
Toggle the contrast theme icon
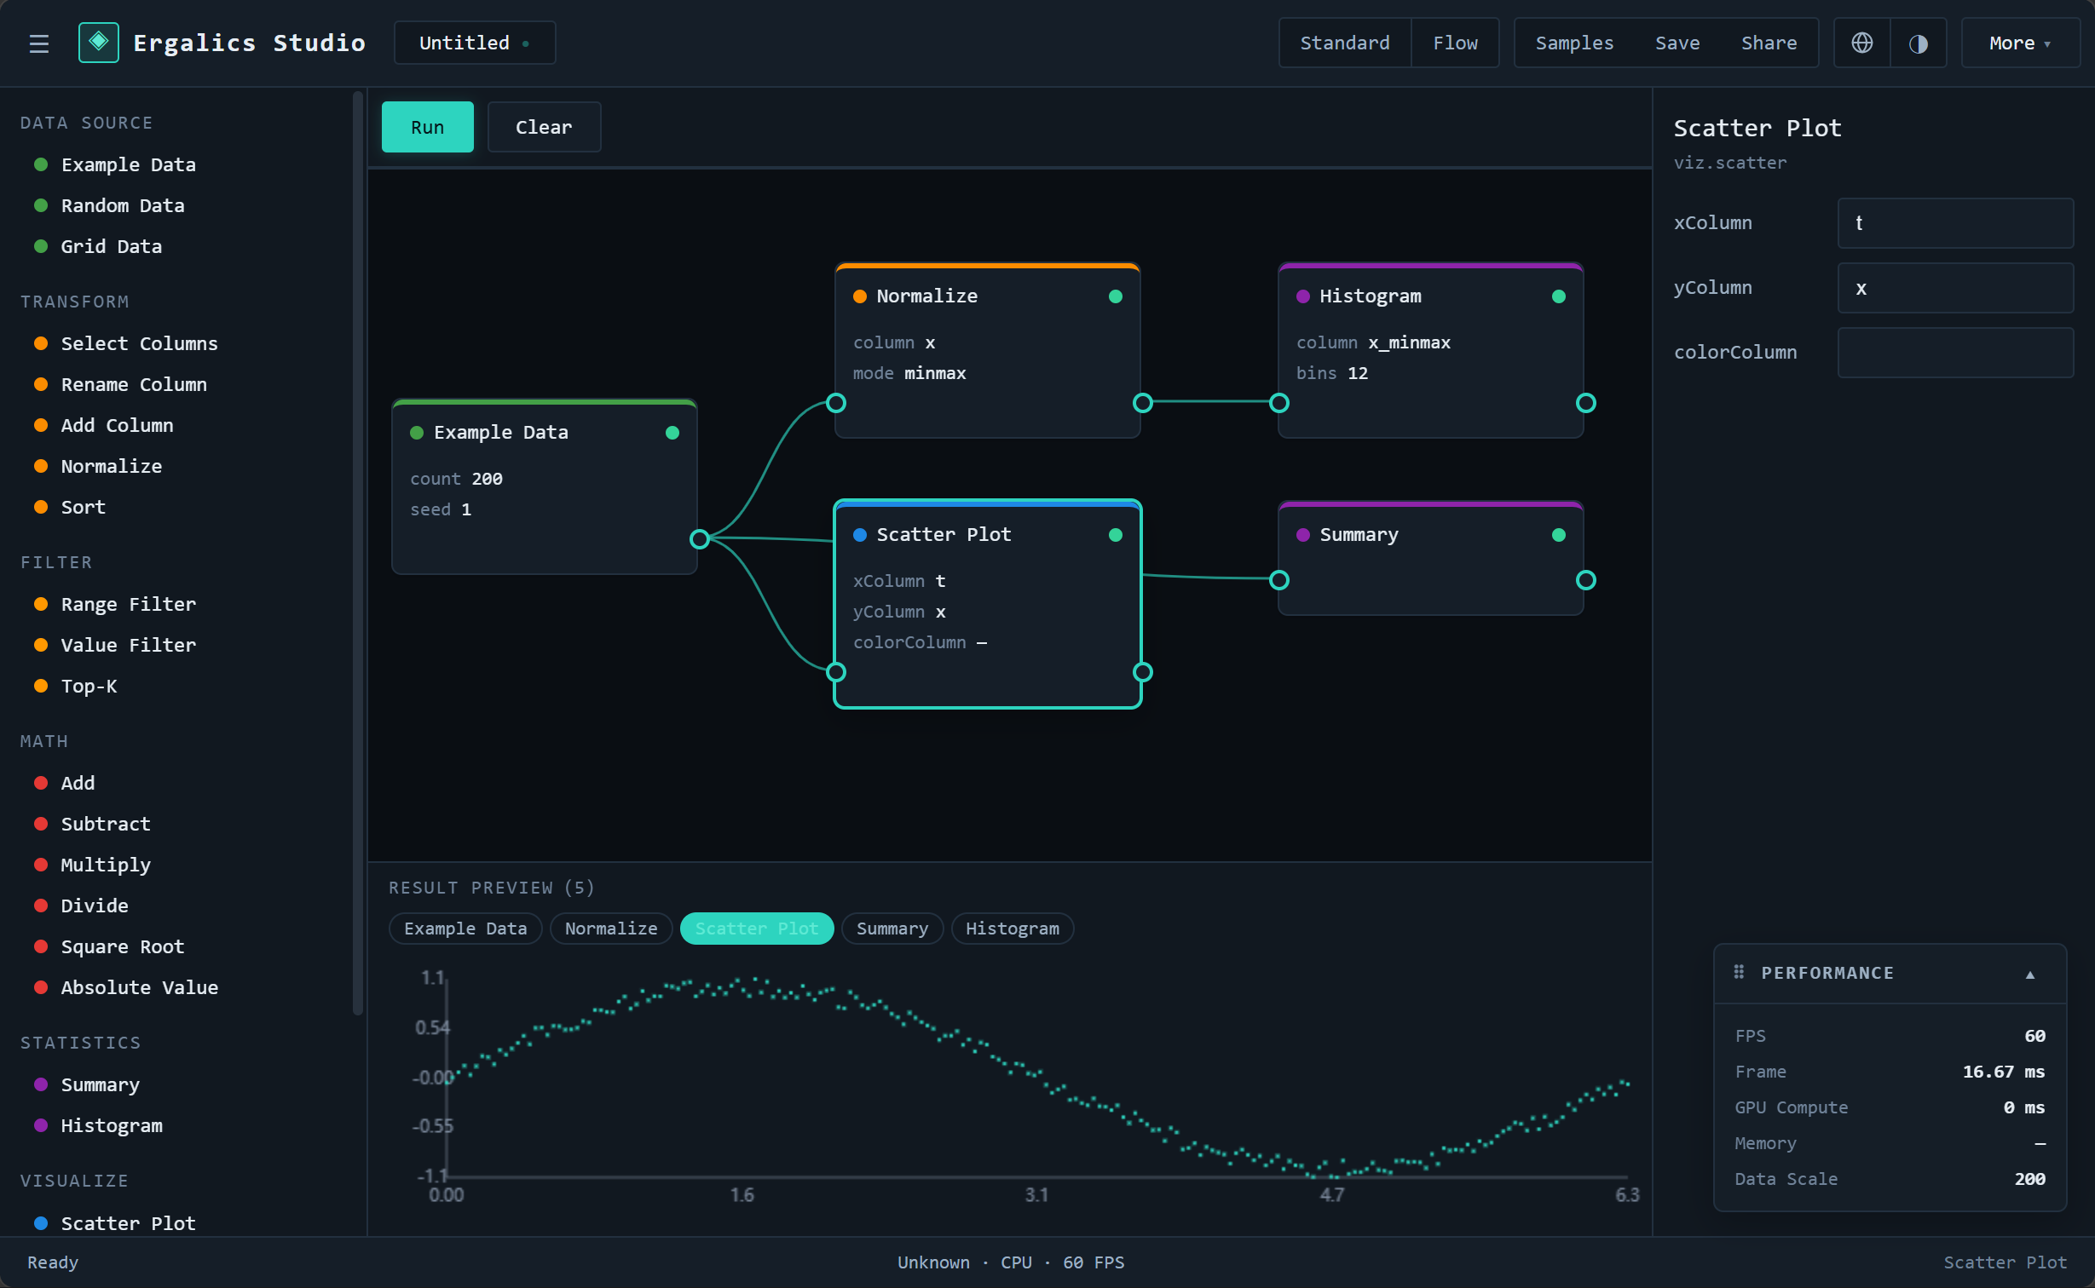[x=1918, y=43]
